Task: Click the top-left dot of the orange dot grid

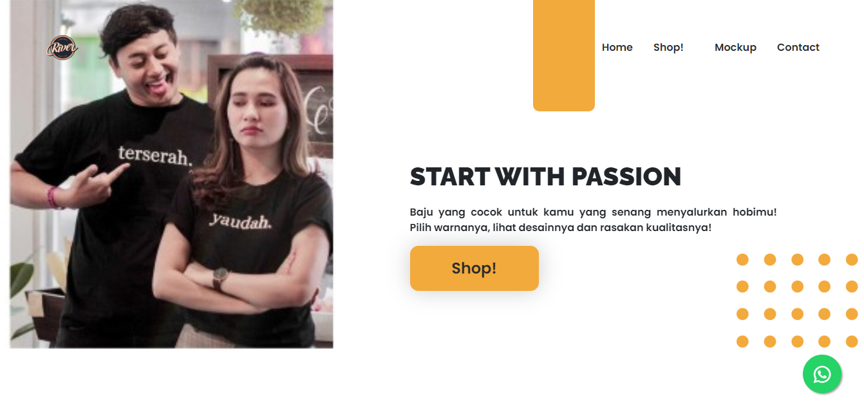Action: click(742, 259)
